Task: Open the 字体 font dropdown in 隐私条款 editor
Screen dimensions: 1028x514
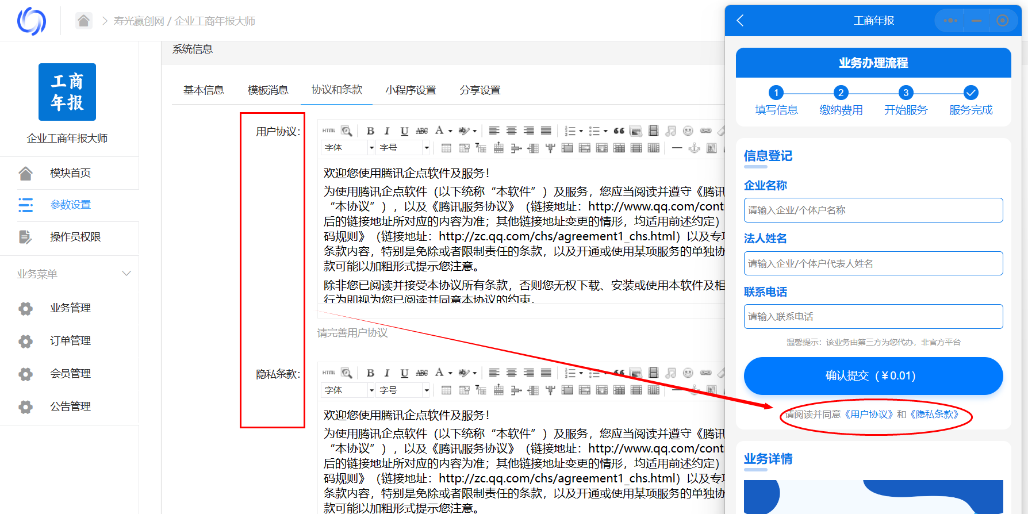Action: pyautogui.click(x=348, y=390)
